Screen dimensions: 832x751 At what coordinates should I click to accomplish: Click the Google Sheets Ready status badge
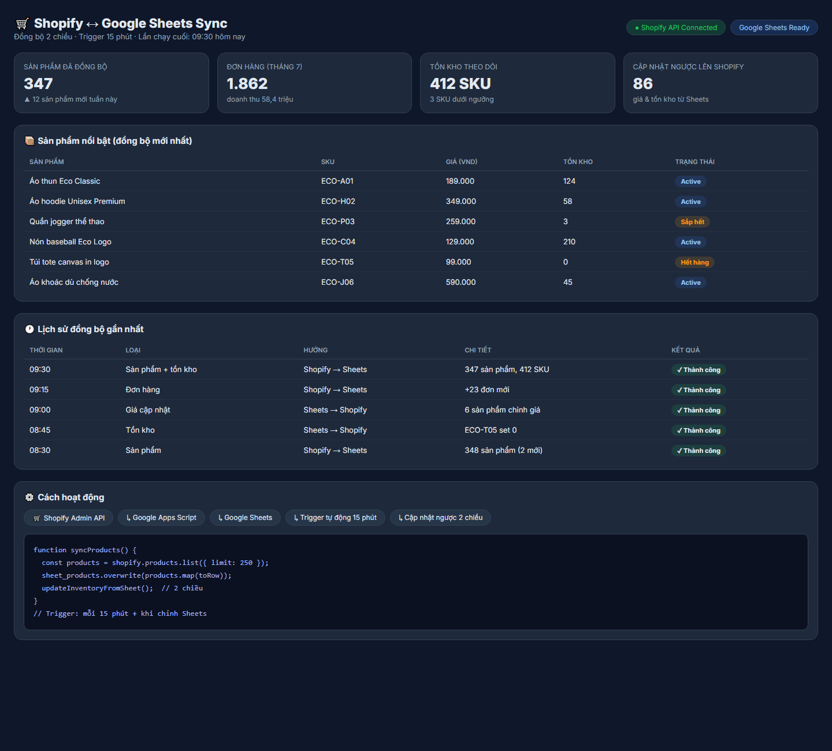(774, 28)
